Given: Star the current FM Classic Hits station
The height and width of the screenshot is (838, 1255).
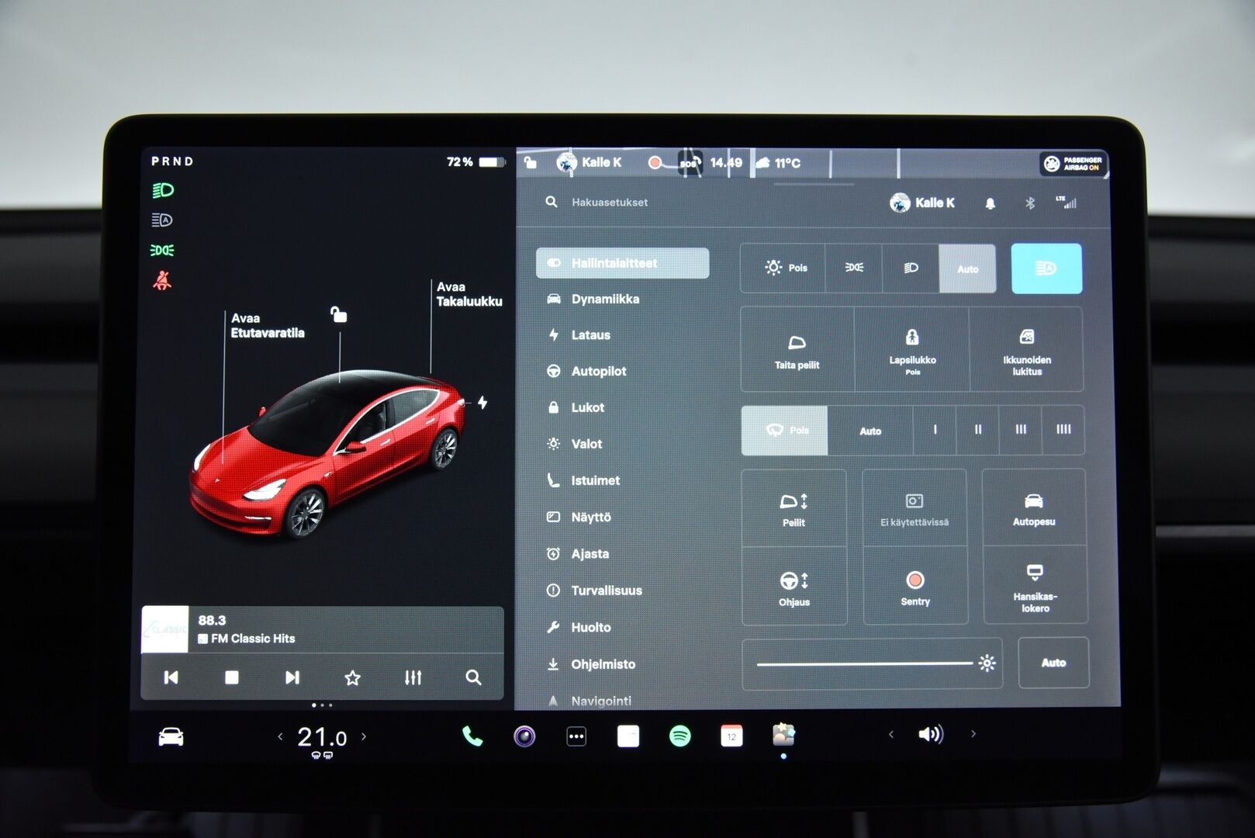Looking at the screenshot, I should (352, 677).
